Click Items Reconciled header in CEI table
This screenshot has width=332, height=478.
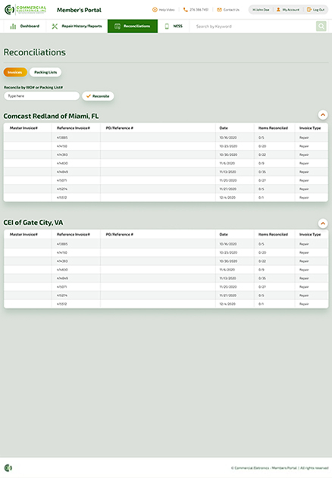click(273, 234)
